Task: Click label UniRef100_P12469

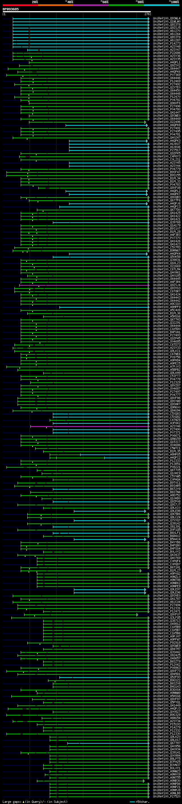Action: point(167,81)
